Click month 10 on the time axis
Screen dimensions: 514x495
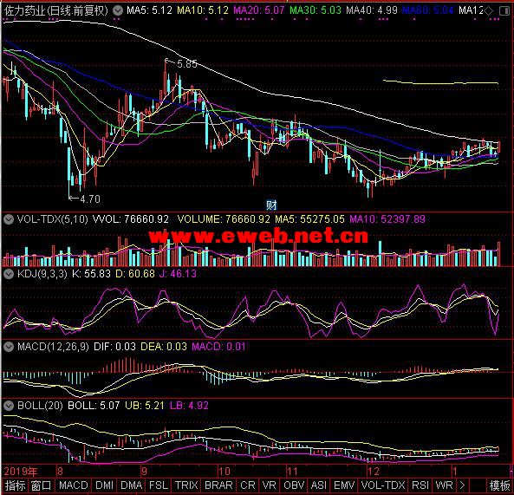(224, 472)
